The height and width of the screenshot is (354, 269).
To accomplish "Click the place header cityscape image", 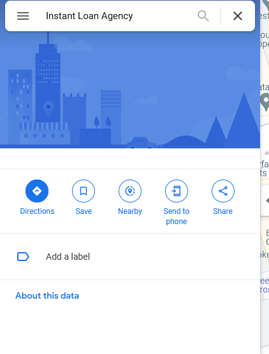I will coord(130,90).
